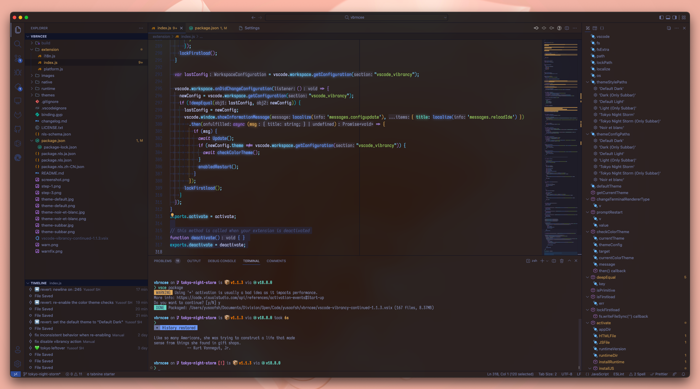Switch to the package.json tab
The width and height of the screenshot is (700, 389).
(207, 28)
